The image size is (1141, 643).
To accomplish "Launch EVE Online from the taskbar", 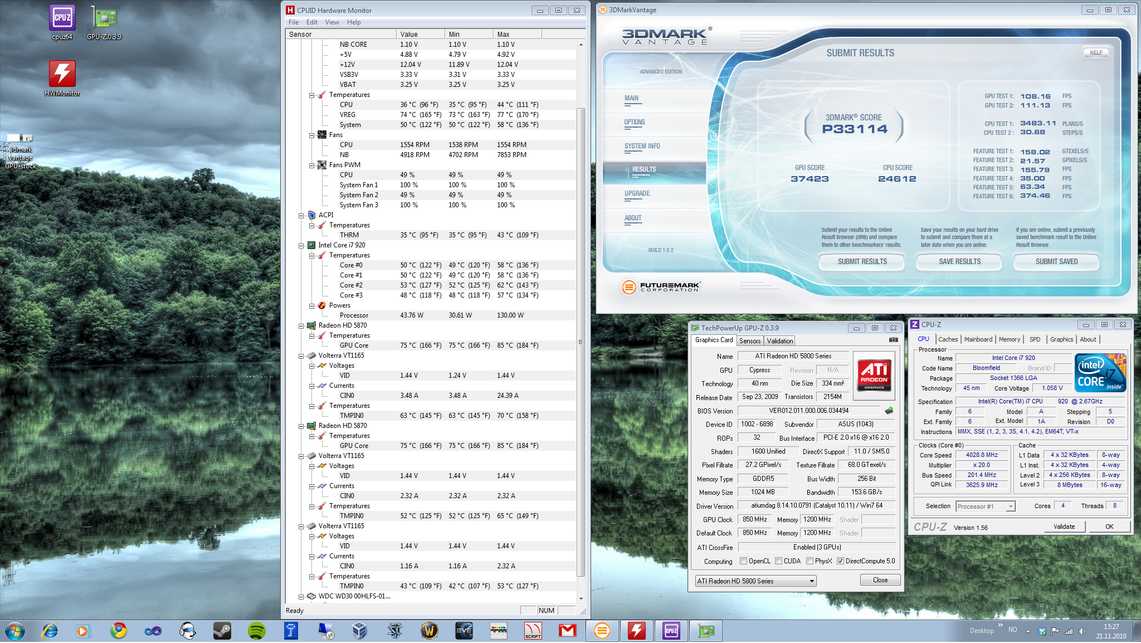I will coord(464,631).
